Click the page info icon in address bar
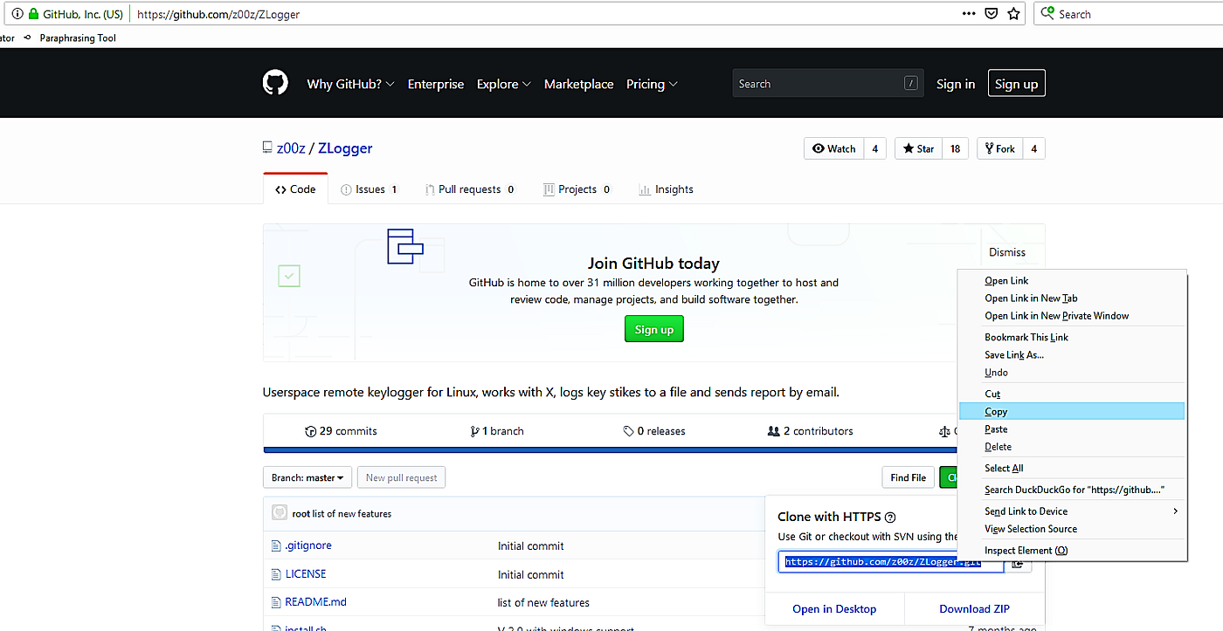 click(17, 14)
